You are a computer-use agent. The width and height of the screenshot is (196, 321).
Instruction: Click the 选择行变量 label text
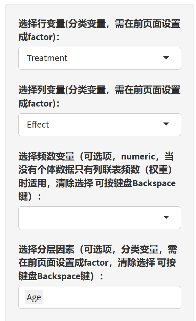100,30
